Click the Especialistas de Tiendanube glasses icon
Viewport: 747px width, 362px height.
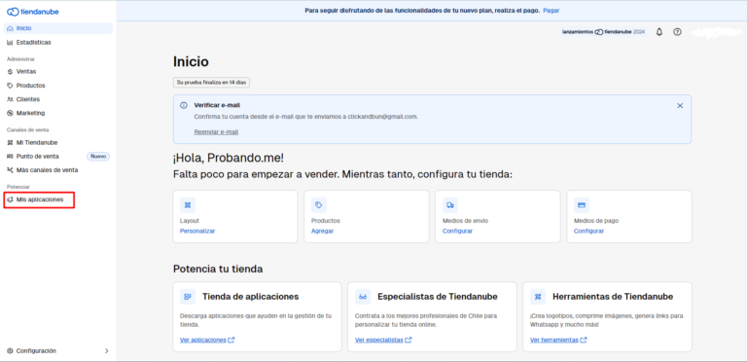pos(363,297)
